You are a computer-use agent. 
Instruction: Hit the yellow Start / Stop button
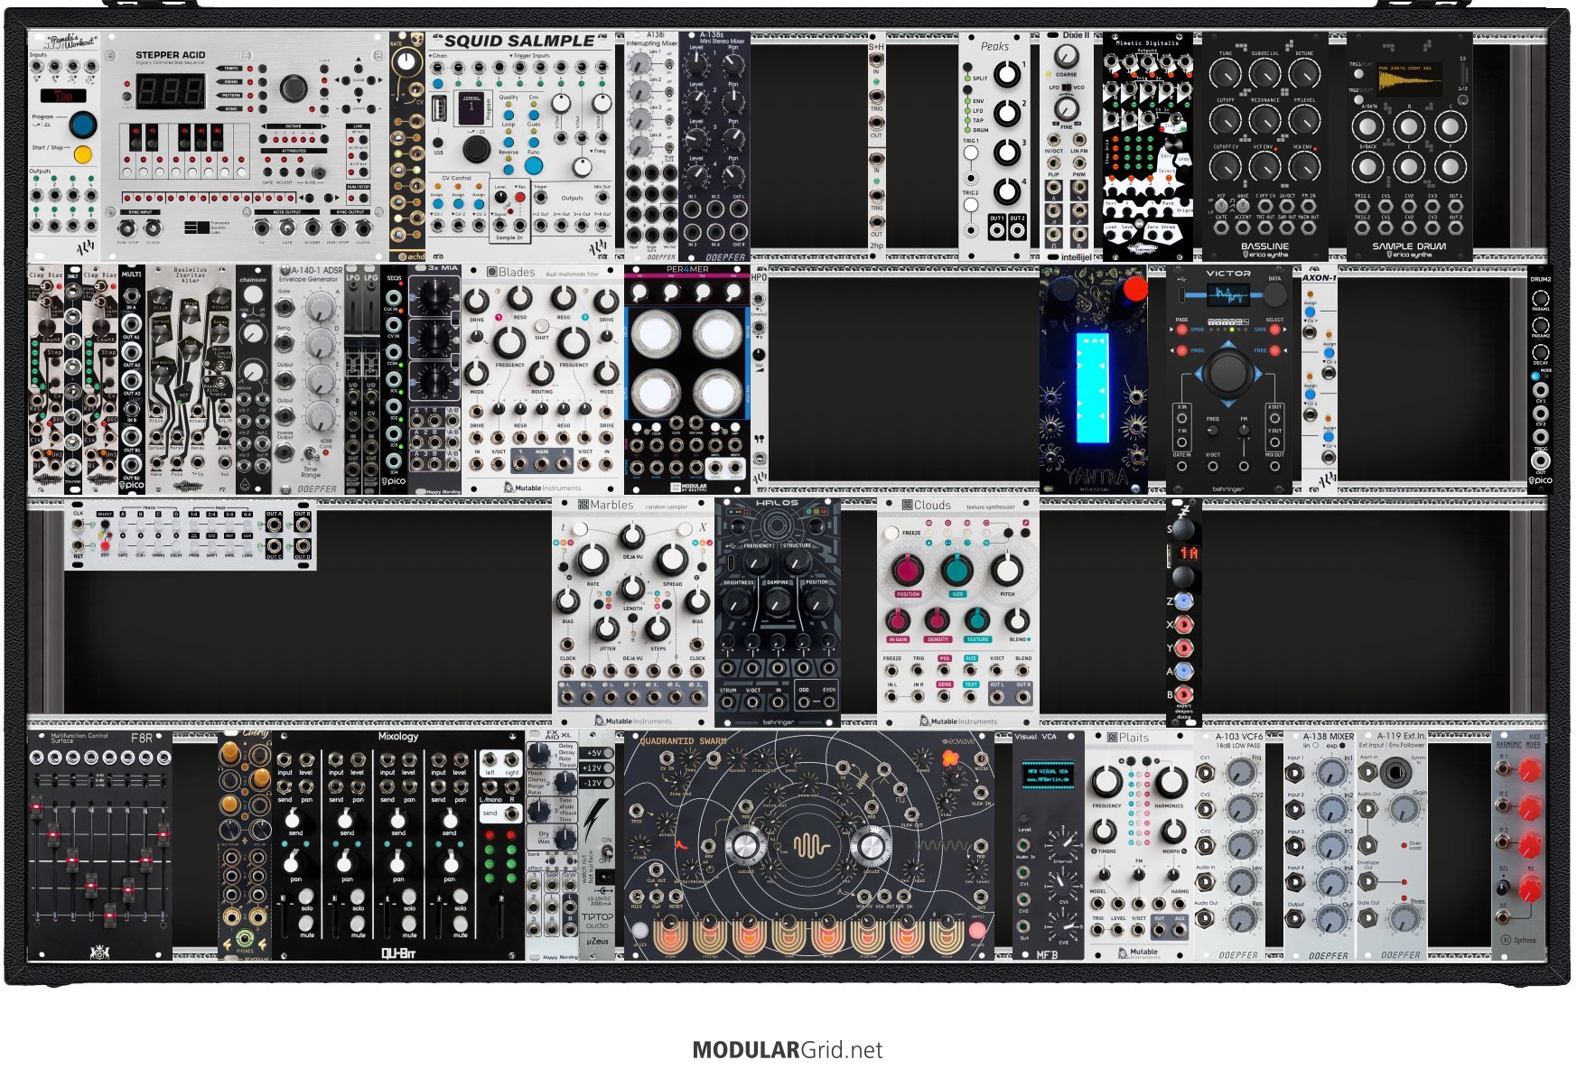(83, 154)
